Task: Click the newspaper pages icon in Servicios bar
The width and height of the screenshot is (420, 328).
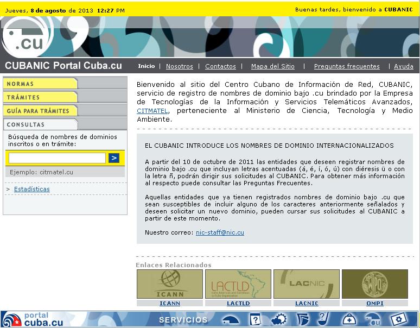Action: coord(302,319)
